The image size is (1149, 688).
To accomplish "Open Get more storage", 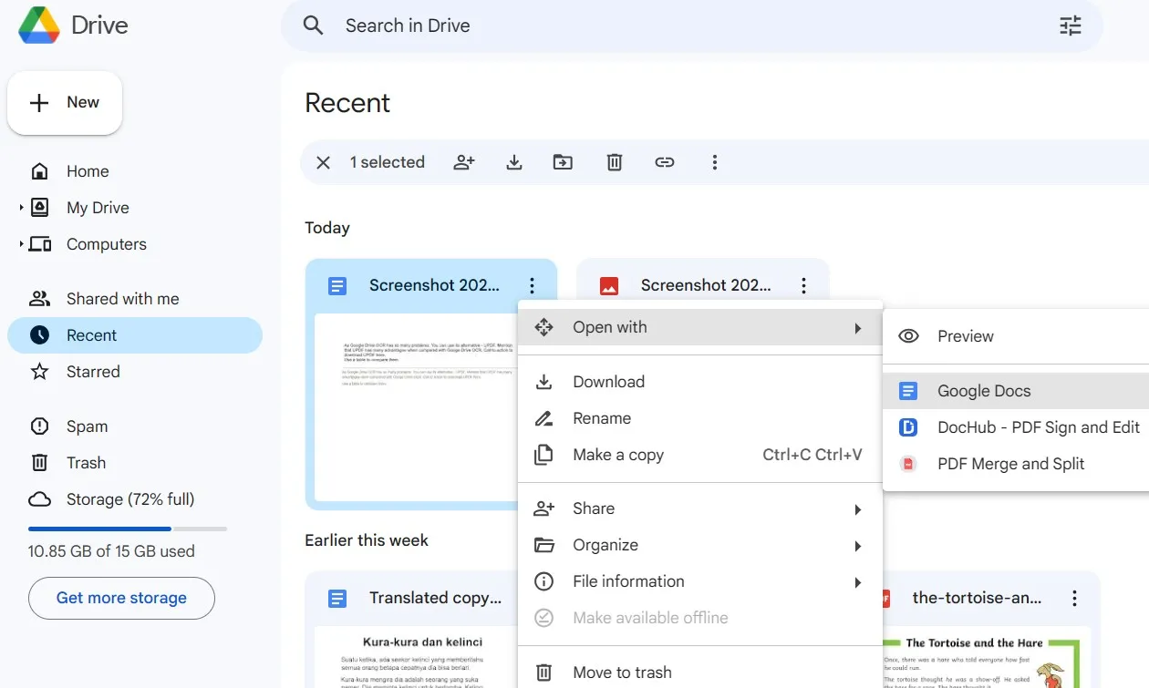I will click(120, 598).
